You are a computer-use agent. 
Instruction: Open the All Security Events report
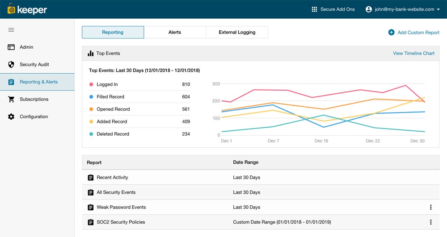click(x=116, y=192)
